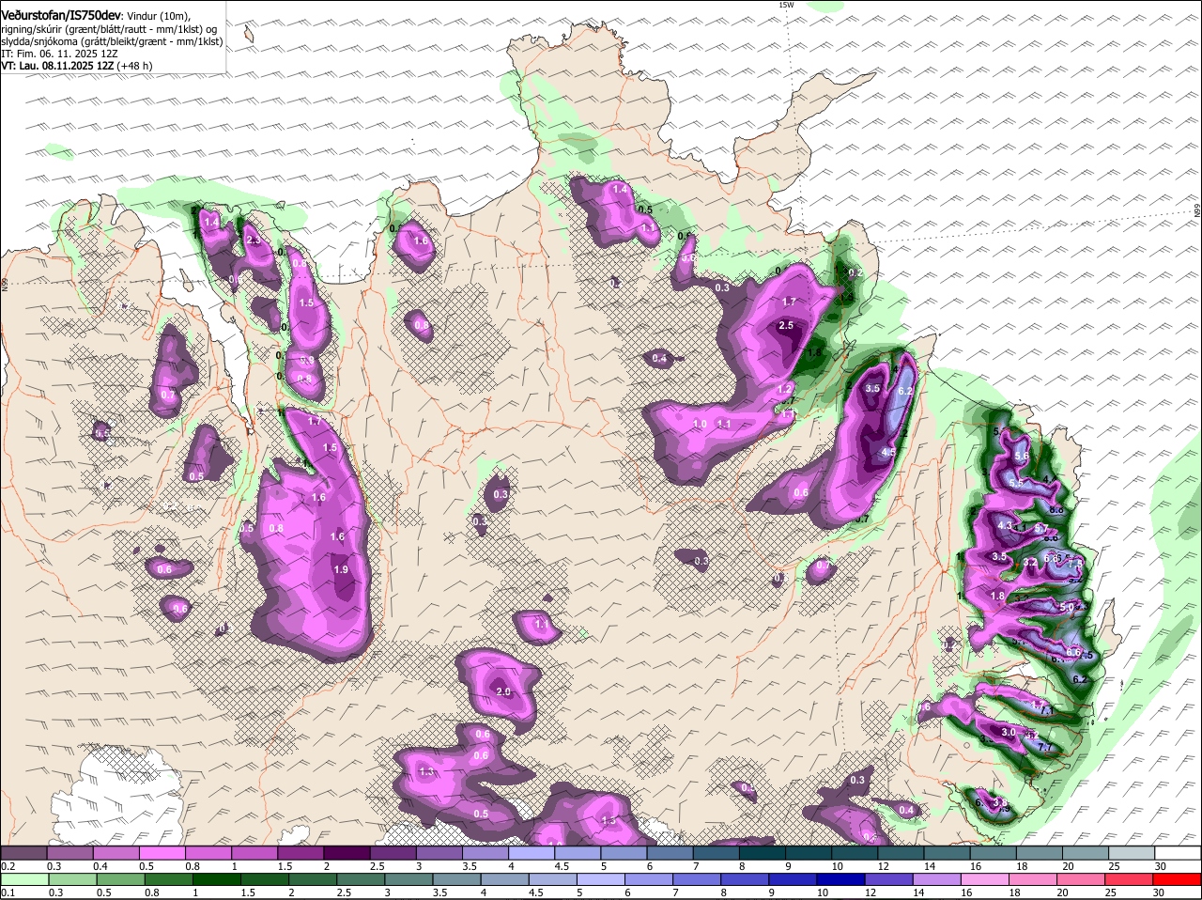Click the 1.0 value label on the map
The image size is (1202, 900).
700,425
